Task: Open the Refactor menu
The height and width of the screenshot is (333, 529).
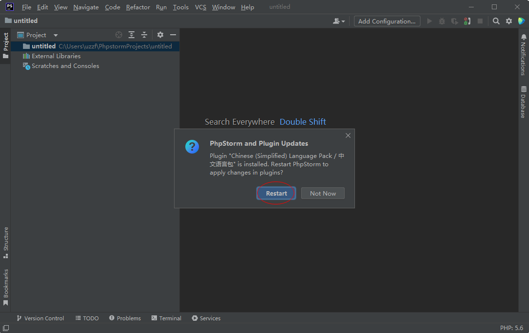Action: (138, 7)
